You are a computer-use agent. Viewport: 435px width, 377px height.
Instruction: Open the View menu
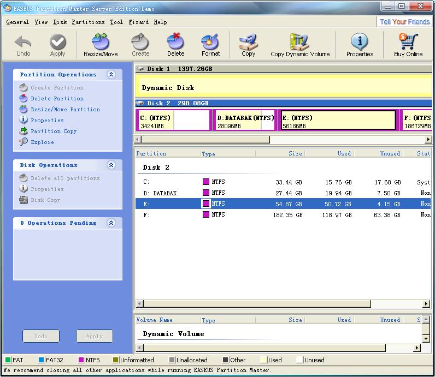41,22
